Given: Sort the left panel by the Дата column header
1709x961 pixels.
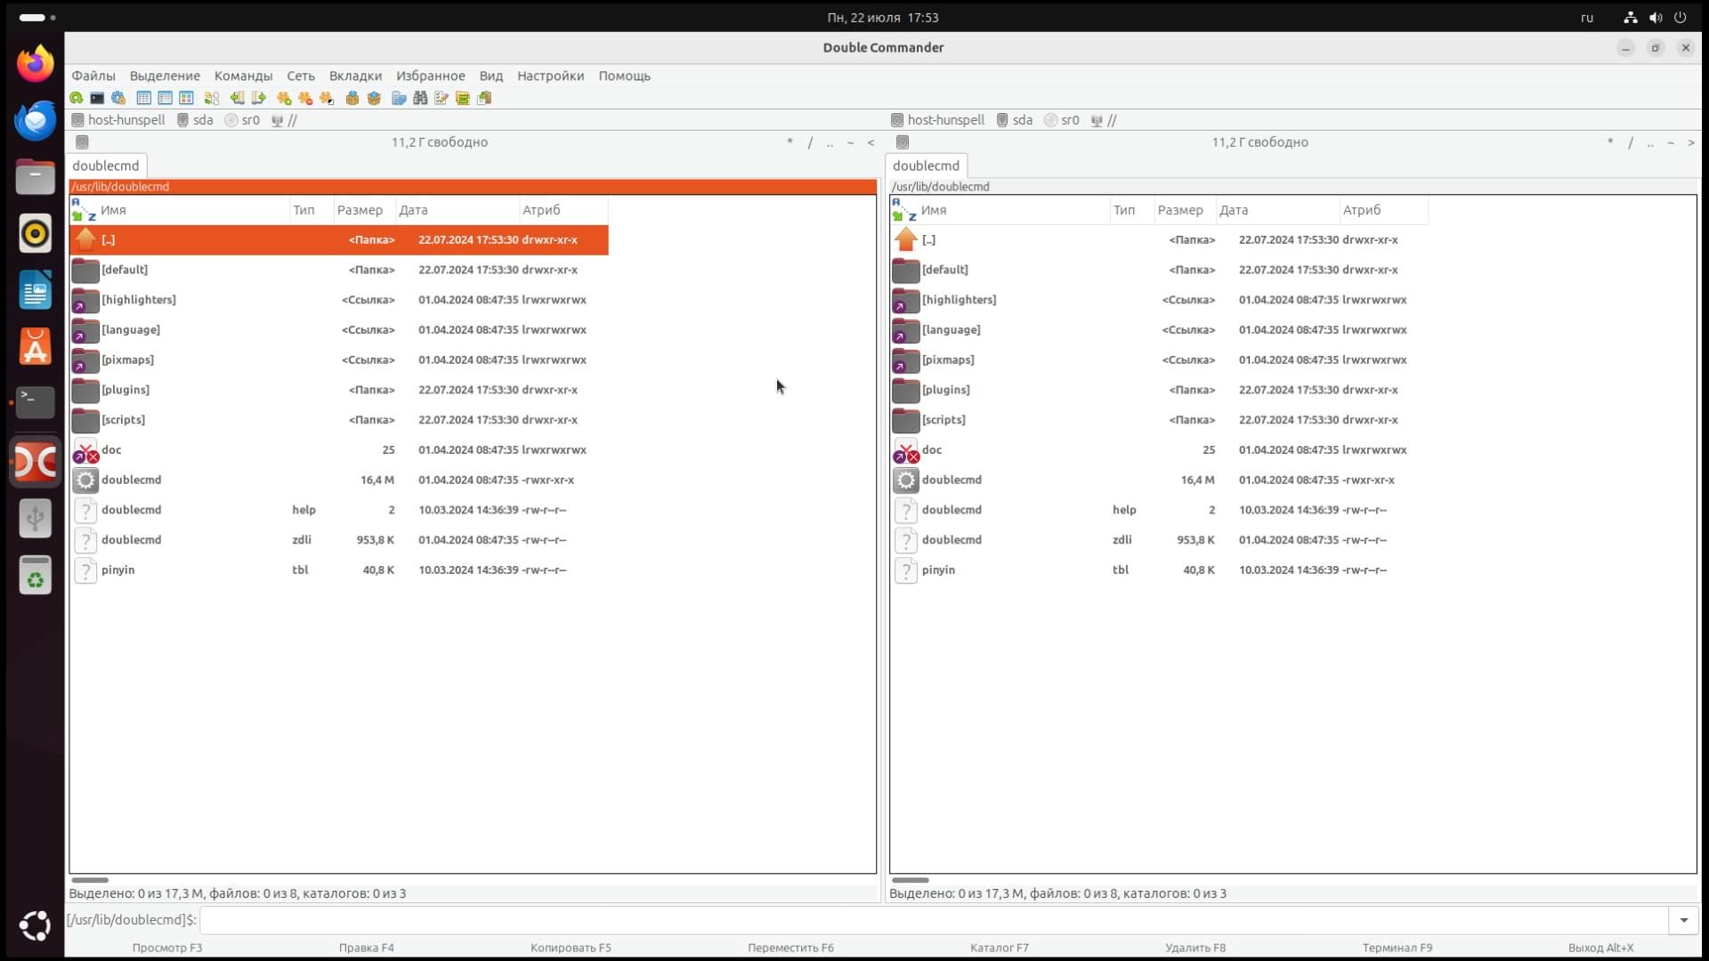Looking at the screenshot, I should [x=458, y=210].
